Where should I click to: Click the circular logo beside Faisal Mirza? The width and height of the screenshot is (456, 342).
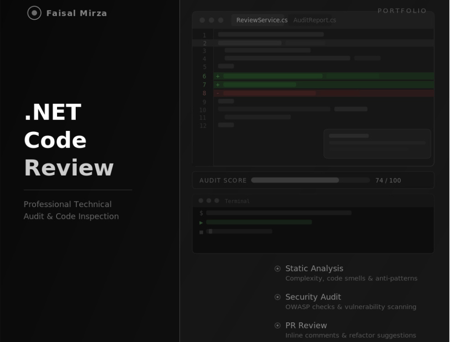click(34, 13)
